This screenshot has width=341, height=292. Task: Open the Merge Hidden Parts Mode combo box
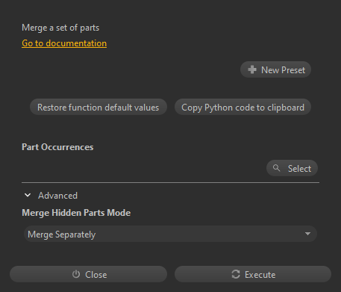170,234
